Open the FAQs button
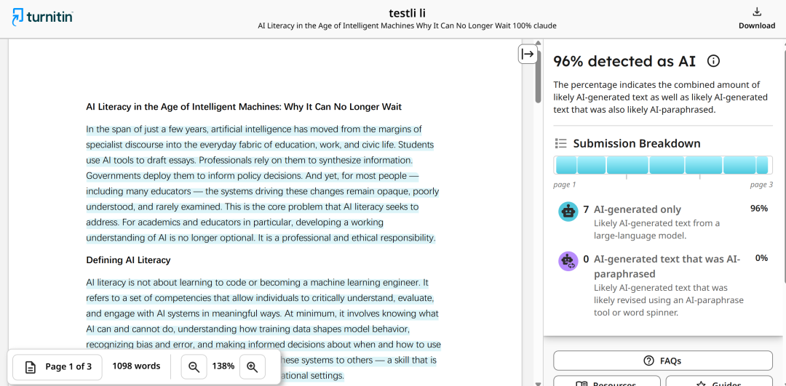786x386 pixels. coord(663,361)
